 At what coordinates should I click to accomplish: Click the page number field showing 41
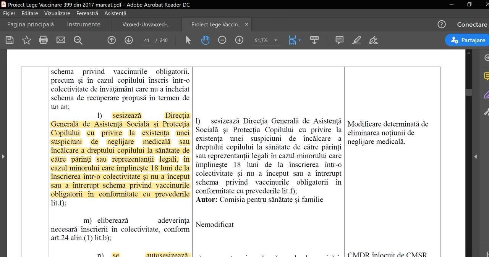click(147, 40)
